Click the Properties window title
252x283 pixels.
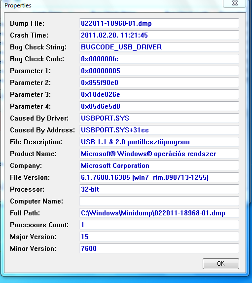18,5
